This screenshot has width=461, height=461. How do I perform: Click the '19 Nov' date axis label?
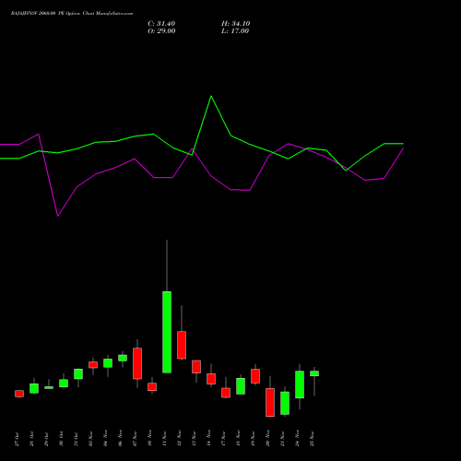[253, 438]
